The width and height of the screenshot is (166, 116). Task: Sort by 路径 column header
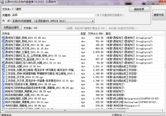[x=135, y=34]
